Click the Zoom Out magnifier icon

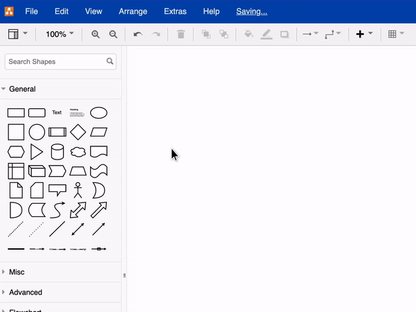click(113, 34)
